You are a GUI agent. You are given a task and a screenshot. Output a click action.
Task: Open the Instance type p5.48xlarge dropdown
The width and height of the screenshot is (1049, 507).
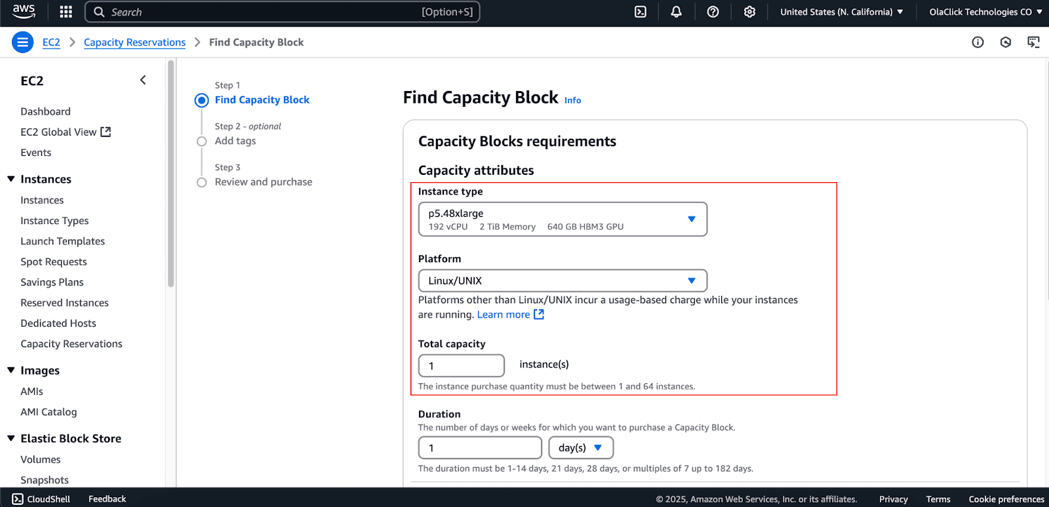(x=563, y=219)
